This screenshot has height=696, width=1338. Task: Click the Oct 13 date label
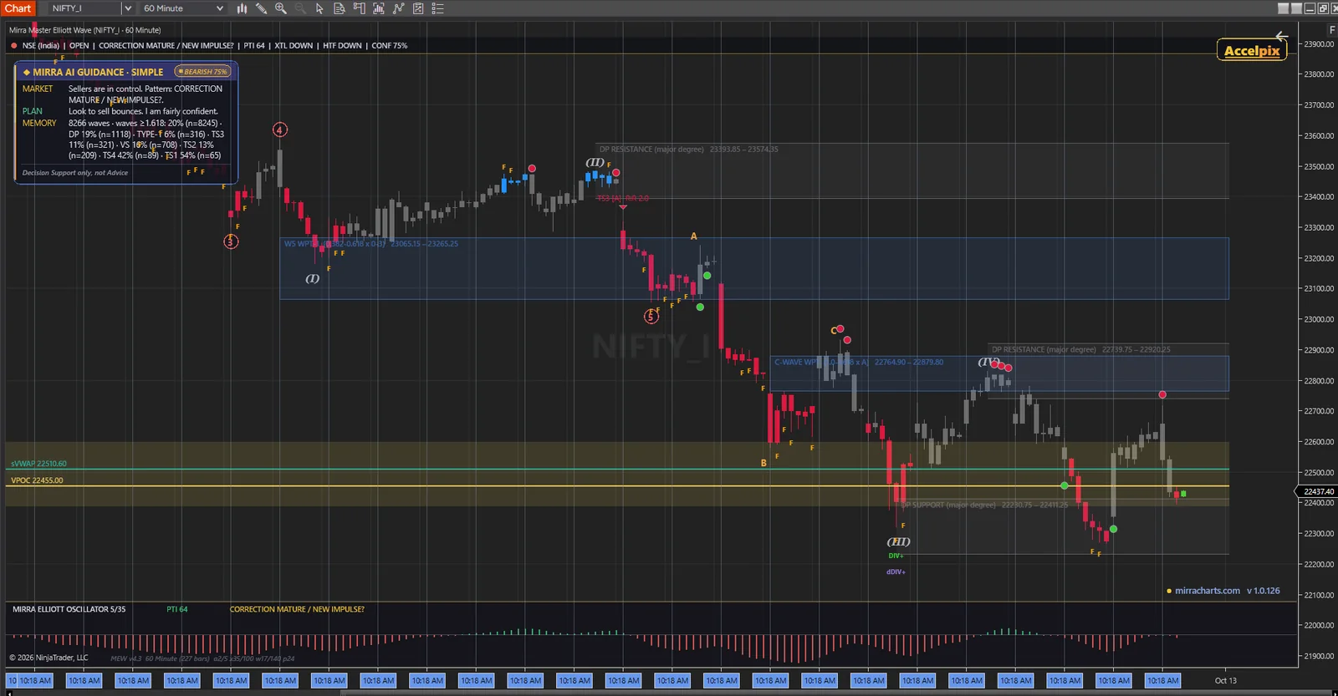point(1225,681)
